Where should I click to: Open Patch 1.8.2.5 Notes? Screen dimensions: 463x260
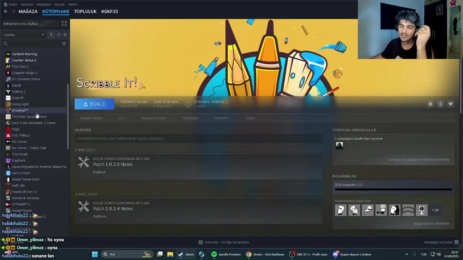(113, 164)
